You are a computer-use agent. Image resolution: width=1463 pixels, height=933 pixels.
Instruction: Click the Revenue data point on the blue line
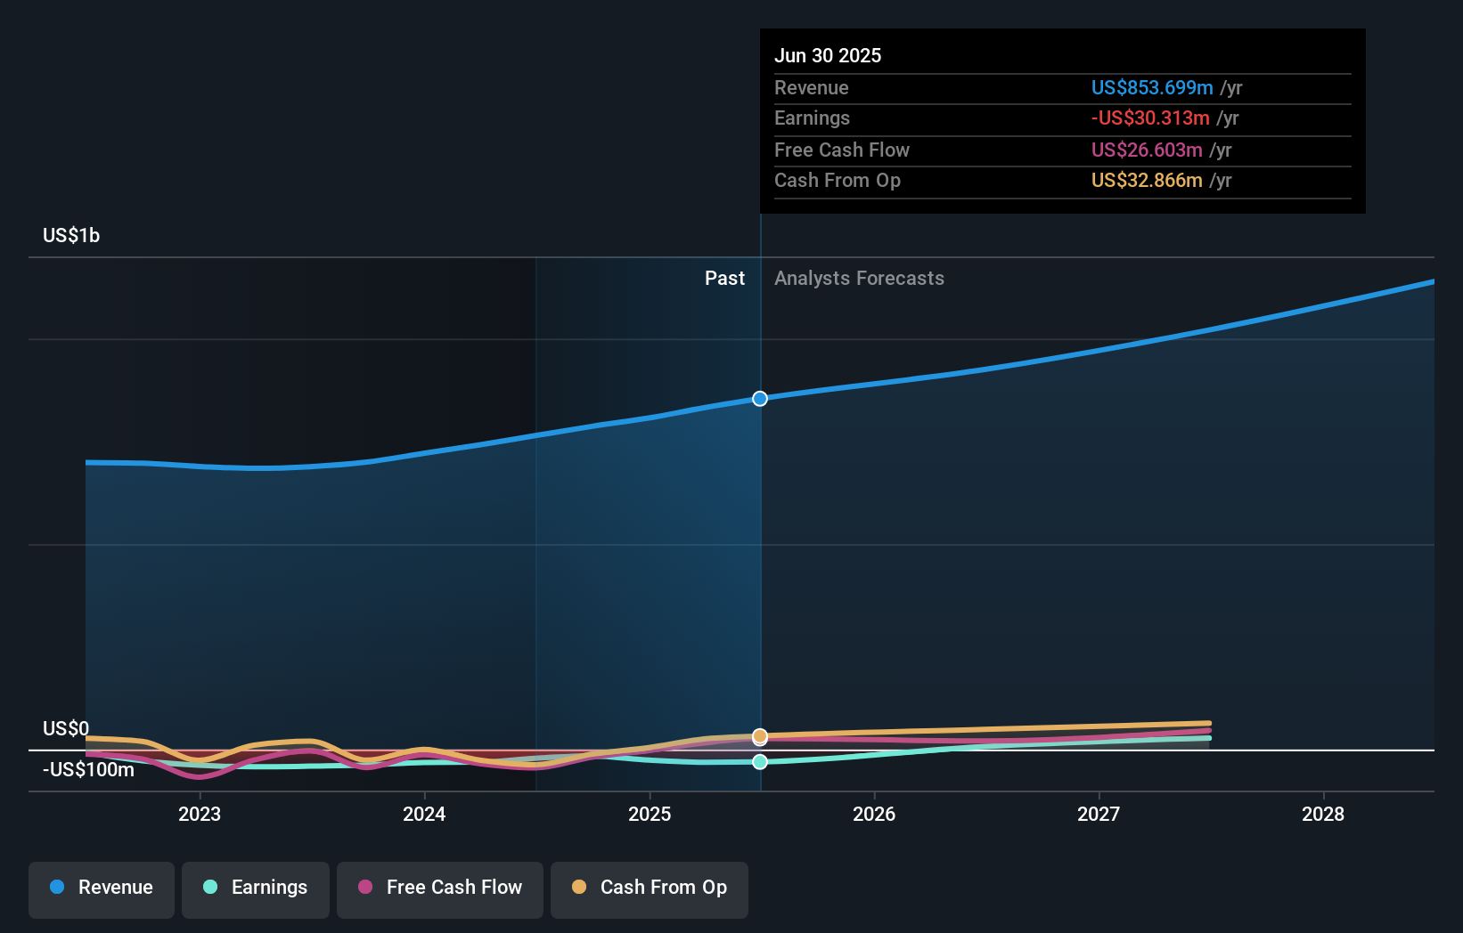pyautogui.click(x=760, y=399)
